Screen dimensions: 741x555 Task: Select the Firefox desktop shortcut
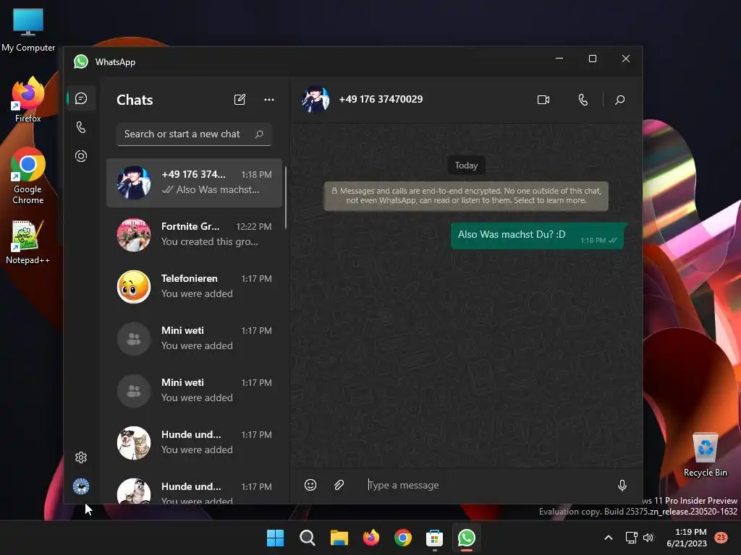pyautogui.click(x=28, y=100)
